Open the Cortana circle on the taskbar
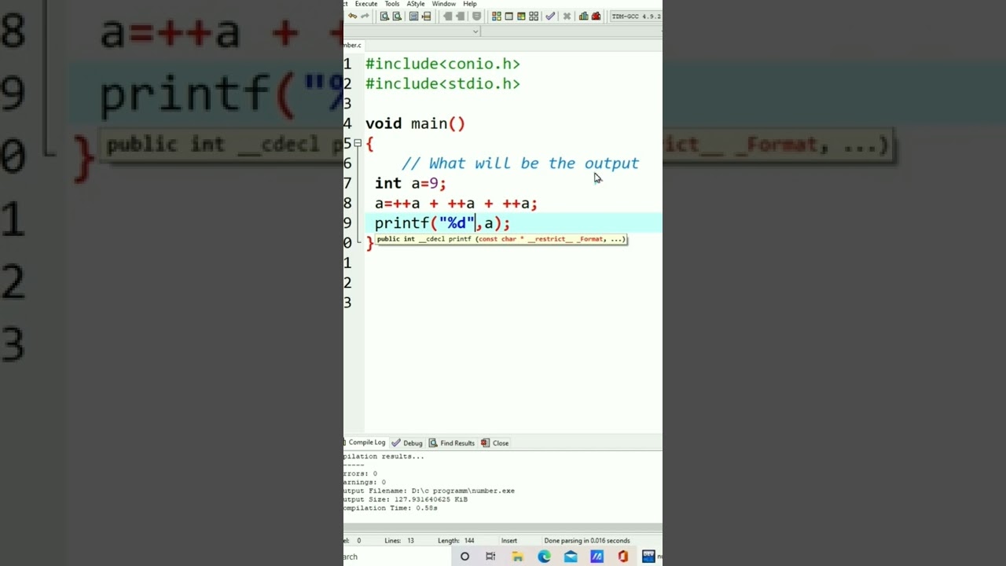1006x566 pixels. (x=464, y=557)
